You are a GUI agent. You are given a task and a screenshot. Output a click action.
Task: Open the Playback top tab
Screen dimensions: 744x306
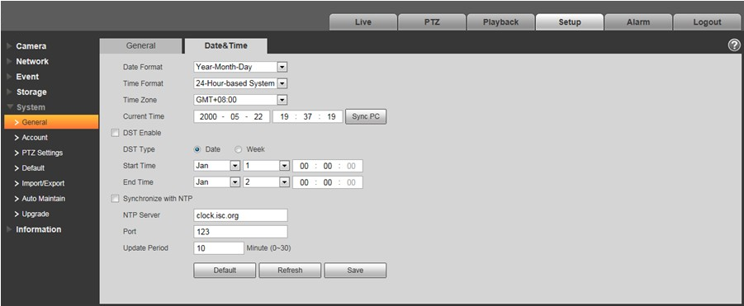[500, 21]
